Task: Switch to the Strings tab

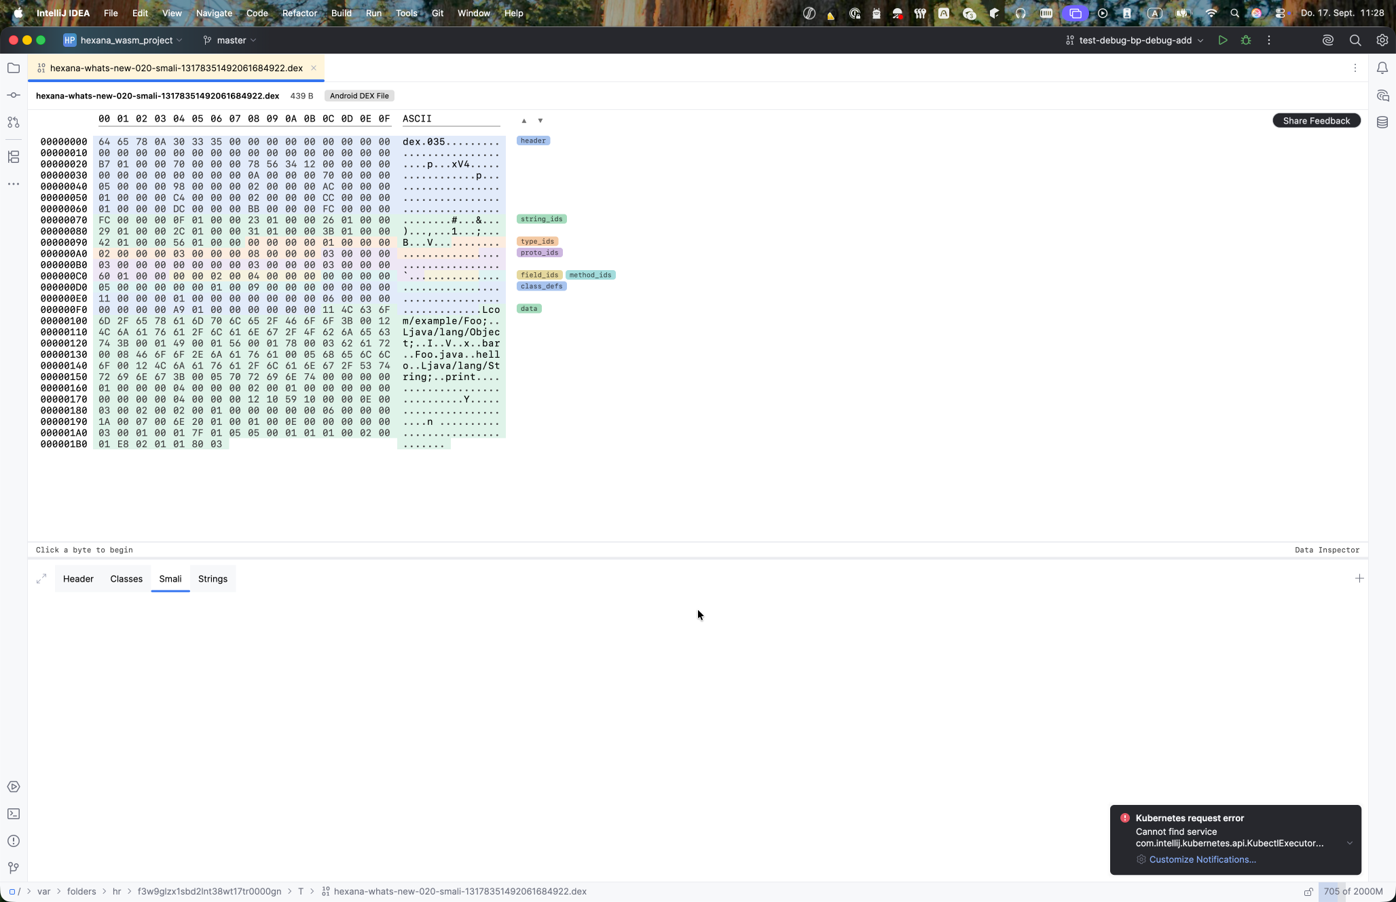Action: click(x=213, y=579)
